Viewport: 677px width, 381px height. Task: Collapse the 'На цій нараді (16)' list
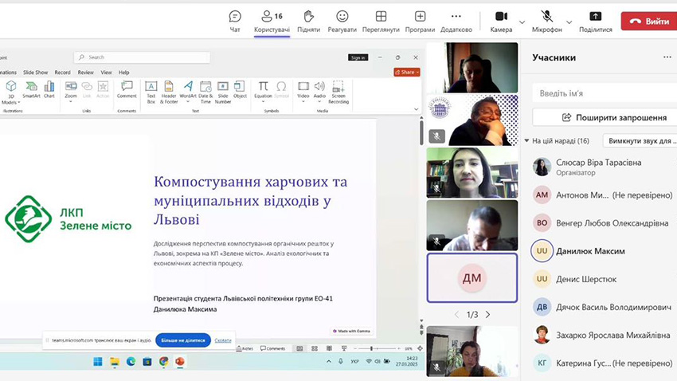(526, 141)
